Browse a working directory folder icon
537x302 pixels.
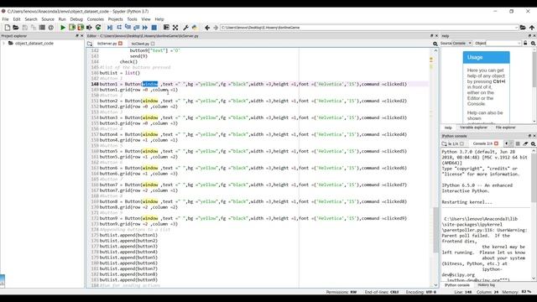(523, 28)
